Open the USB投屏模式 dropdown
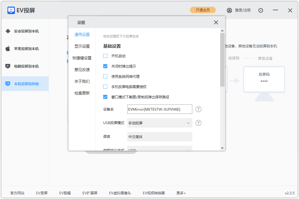This screenshot has width=299, height=199. pyautogui.click(x=159, y=123)
